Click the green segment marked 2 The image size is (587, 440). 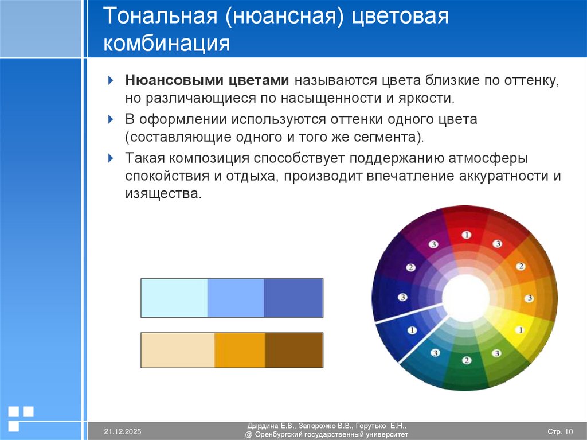[x=467, y=359]
